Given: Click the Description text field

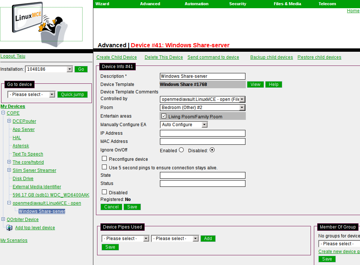Looking at the screenshot, I should (x=202, y=76).
